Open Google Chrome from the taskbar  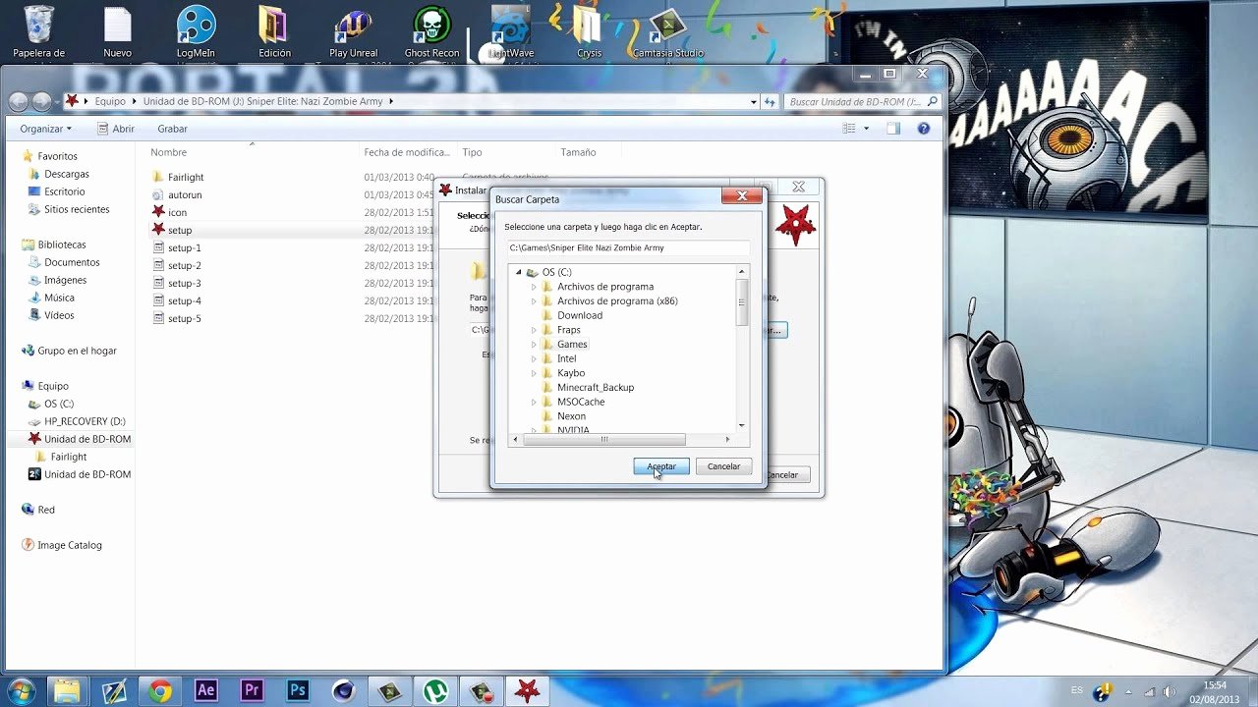[x=160, y=691]
